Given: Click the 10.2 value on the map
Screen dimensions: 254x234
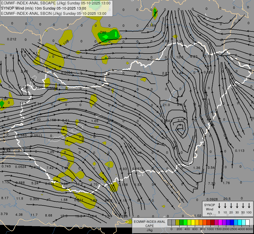Looking at the screenshot, I should pyautogui.click(x=79, y=184).
